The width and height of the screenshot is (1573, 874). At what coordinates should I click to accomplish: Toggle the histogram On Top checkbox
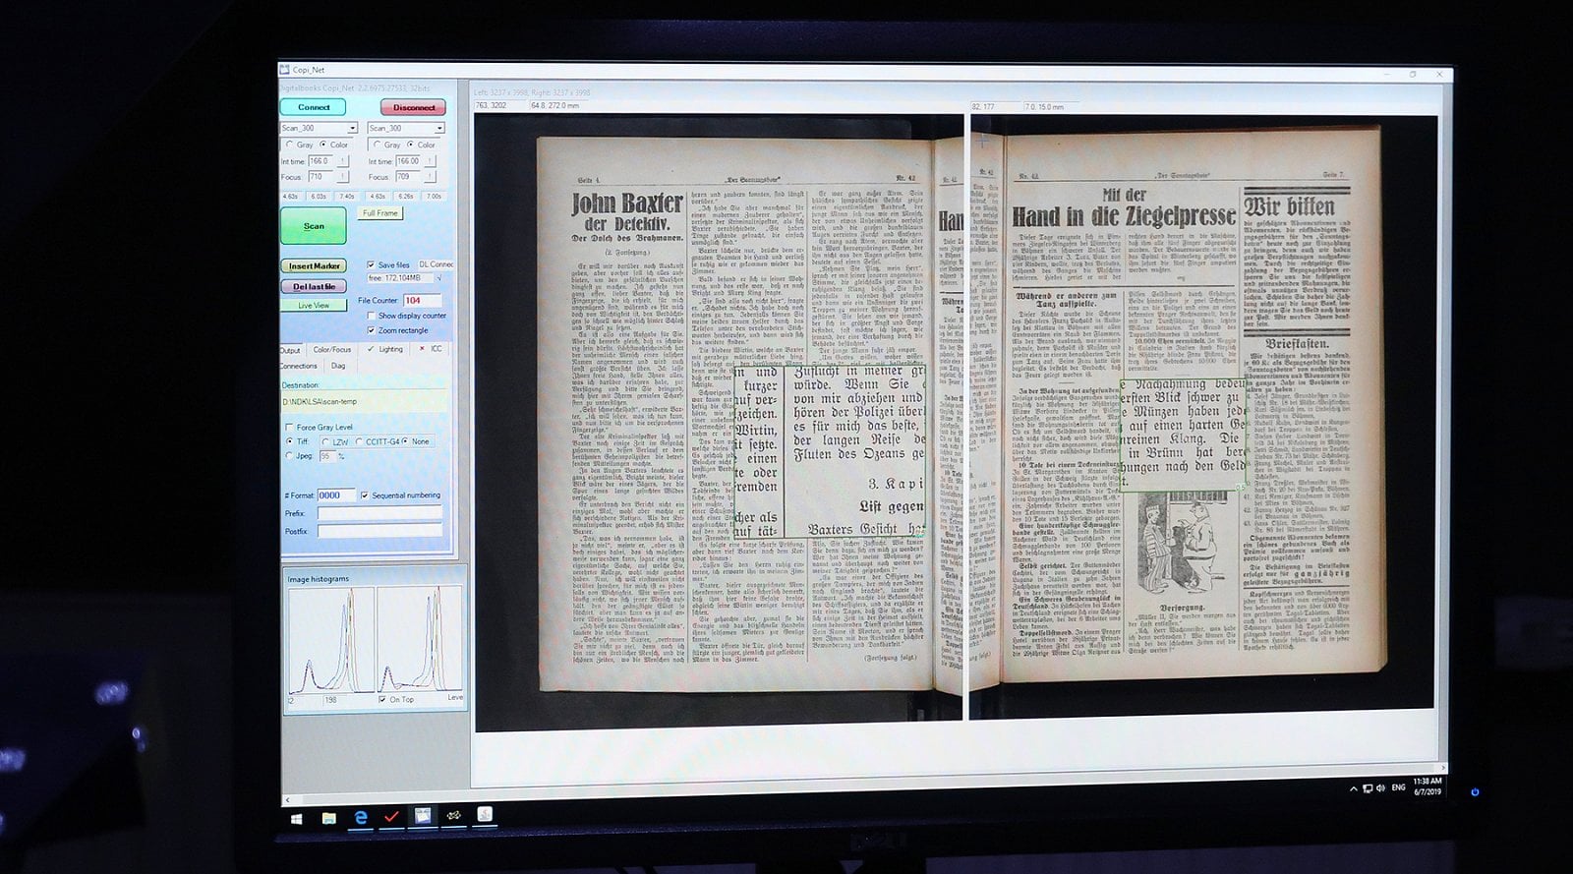(x=382, y=699)
